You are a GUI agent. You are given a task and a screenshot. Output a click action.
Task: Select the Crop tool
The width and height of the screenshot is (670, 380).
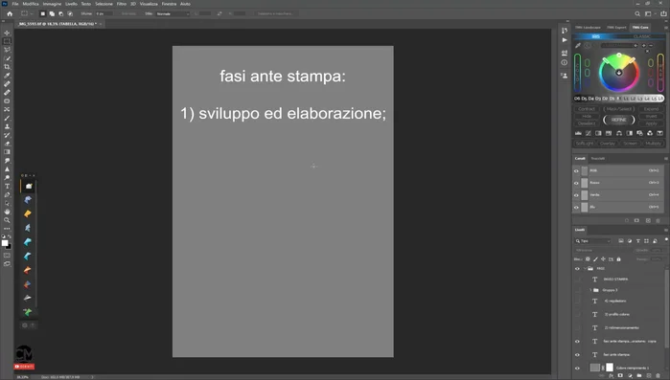[7, 67]
